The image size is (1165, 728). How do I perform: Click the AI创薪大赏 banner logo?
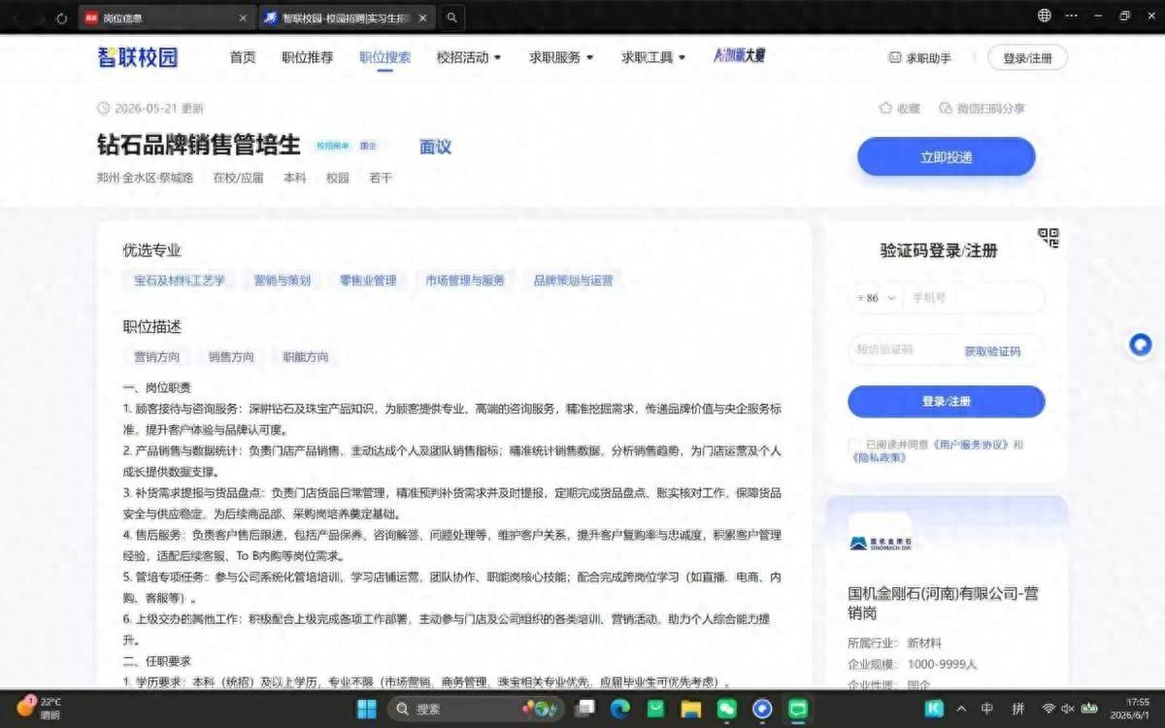point(740,56)
